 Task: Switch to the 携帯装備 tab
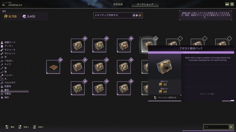118,4
